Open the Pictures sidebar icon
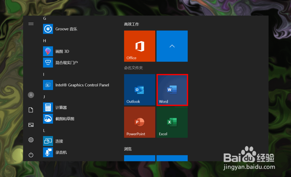Viewport: 291px width, 177px height. pos(31,125)
